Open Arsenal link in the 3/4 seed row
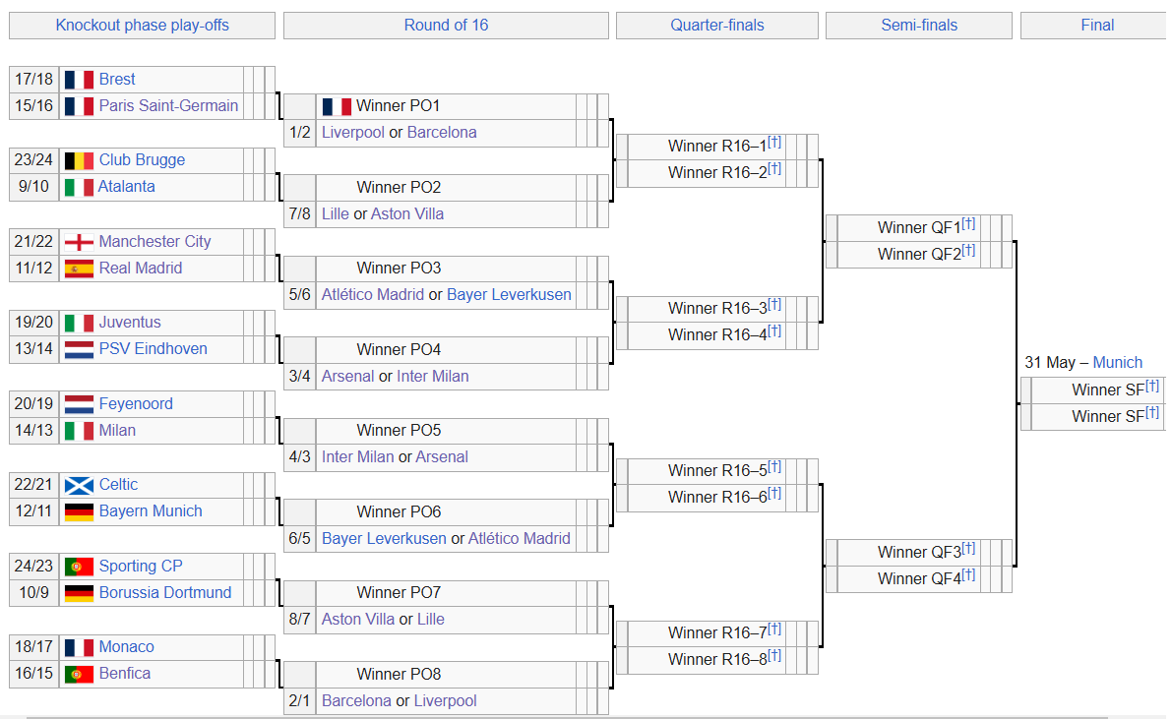Screen dimensions: 1172x719 pos(347,376)
